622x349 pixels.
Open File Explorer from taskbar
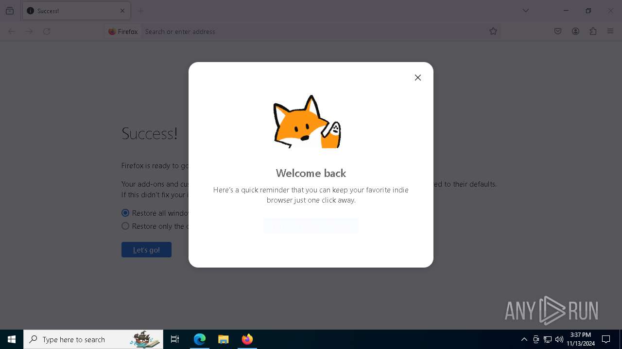point(223,339)
